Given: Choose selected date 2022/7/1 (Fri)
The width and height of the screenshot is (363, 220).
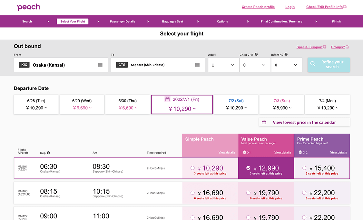Looking at the screenshot, I should pos(182,105).
